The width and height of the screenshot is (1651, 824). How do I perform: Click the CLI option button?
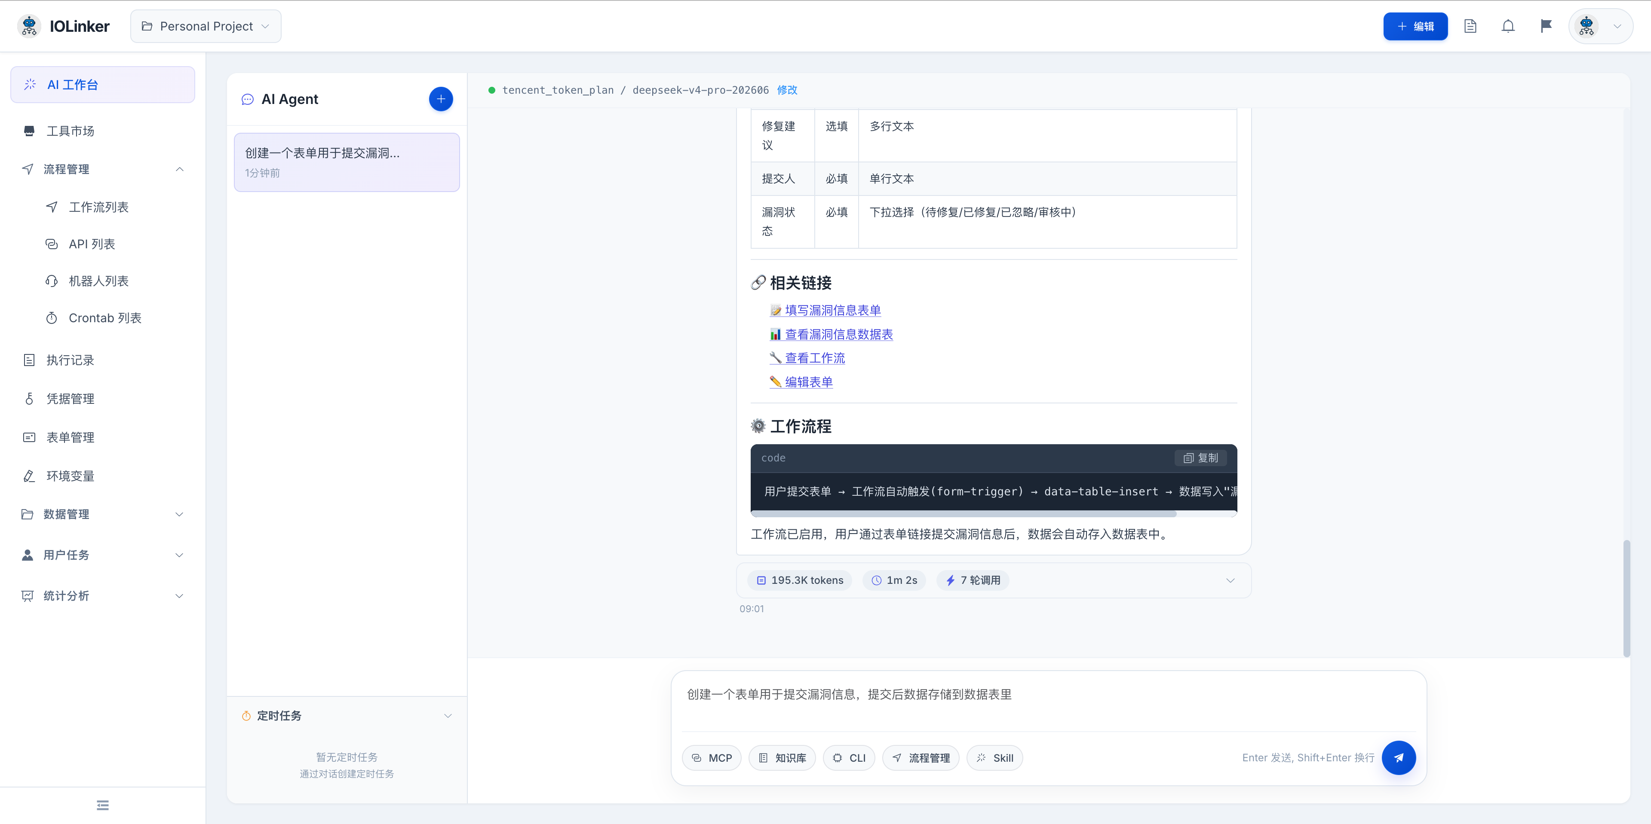coord(849,758)
